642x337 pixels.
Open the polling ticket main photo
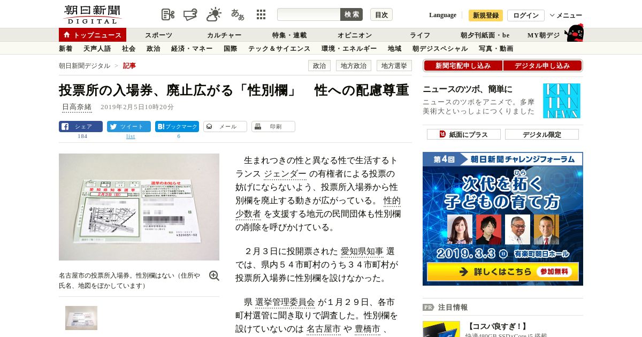pyautogui.click(x=139, y=207)
